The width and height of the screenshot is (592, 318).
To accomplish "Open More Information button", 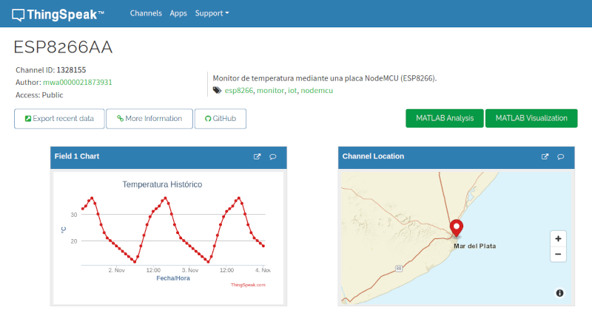I will (x=149, y=119).
